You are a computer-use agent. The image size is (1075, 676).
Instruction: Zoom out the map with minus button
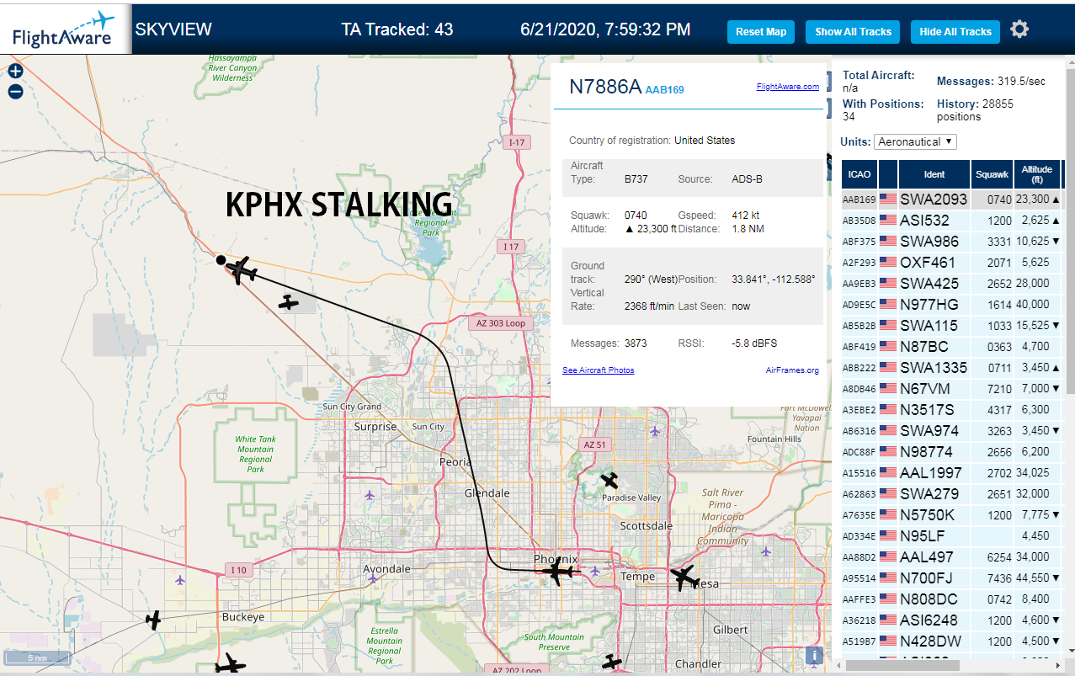coord(15,92)
